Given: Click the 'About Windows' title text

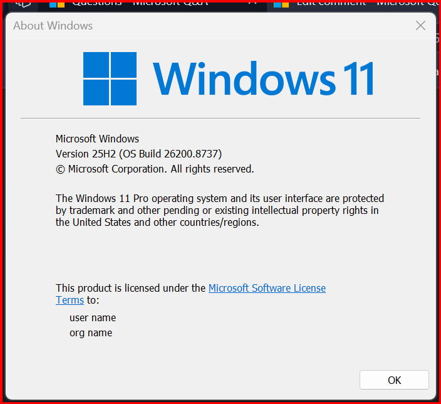Looking at the screenshot, I should click(x=53, y=26).
